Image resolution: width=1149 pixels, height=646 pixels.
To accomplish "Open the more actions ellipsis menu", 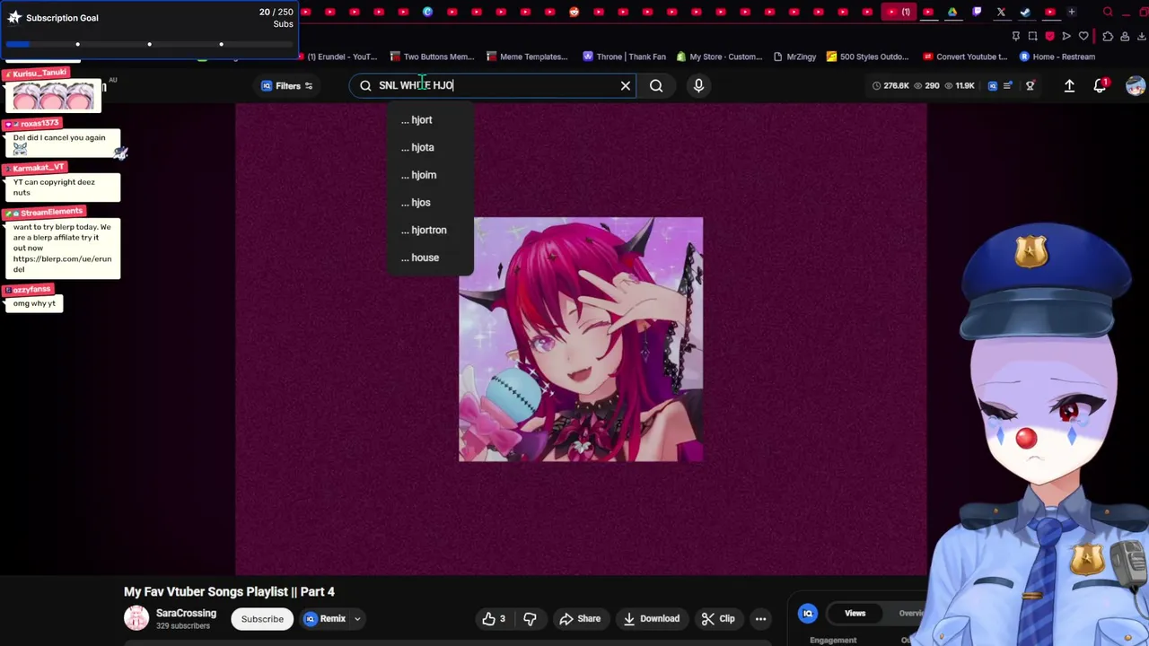I will click(760, 618).
